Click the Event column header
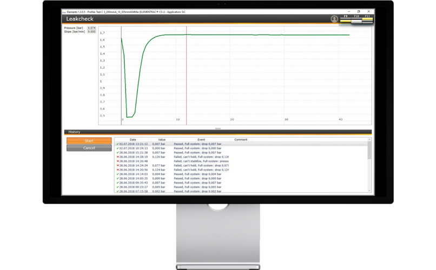The width and height of the screenshot is (436, 270). click(201, 139)
